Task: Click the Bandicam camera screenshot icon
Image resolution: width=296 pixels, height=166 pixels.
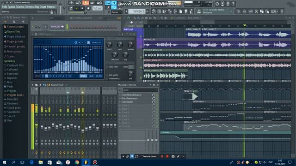Action: (x=173, y=156)
